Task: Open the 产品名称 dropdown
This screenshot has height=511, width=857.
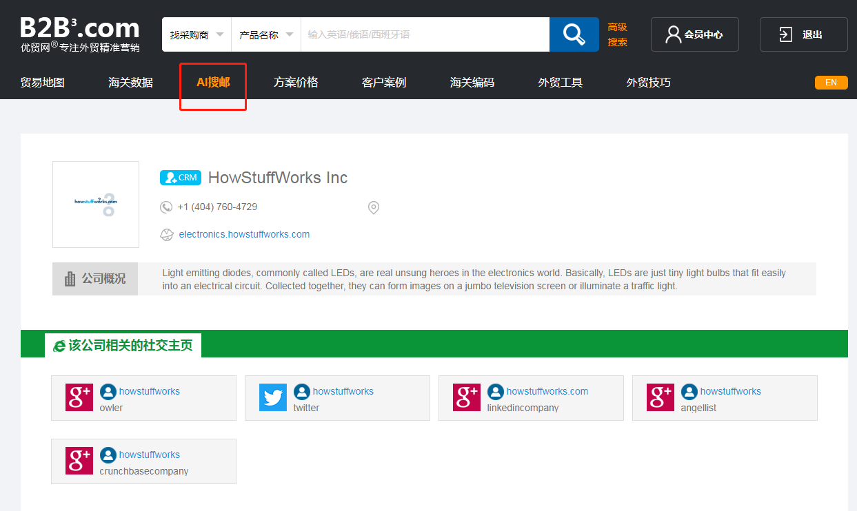Action: [266, 34]
